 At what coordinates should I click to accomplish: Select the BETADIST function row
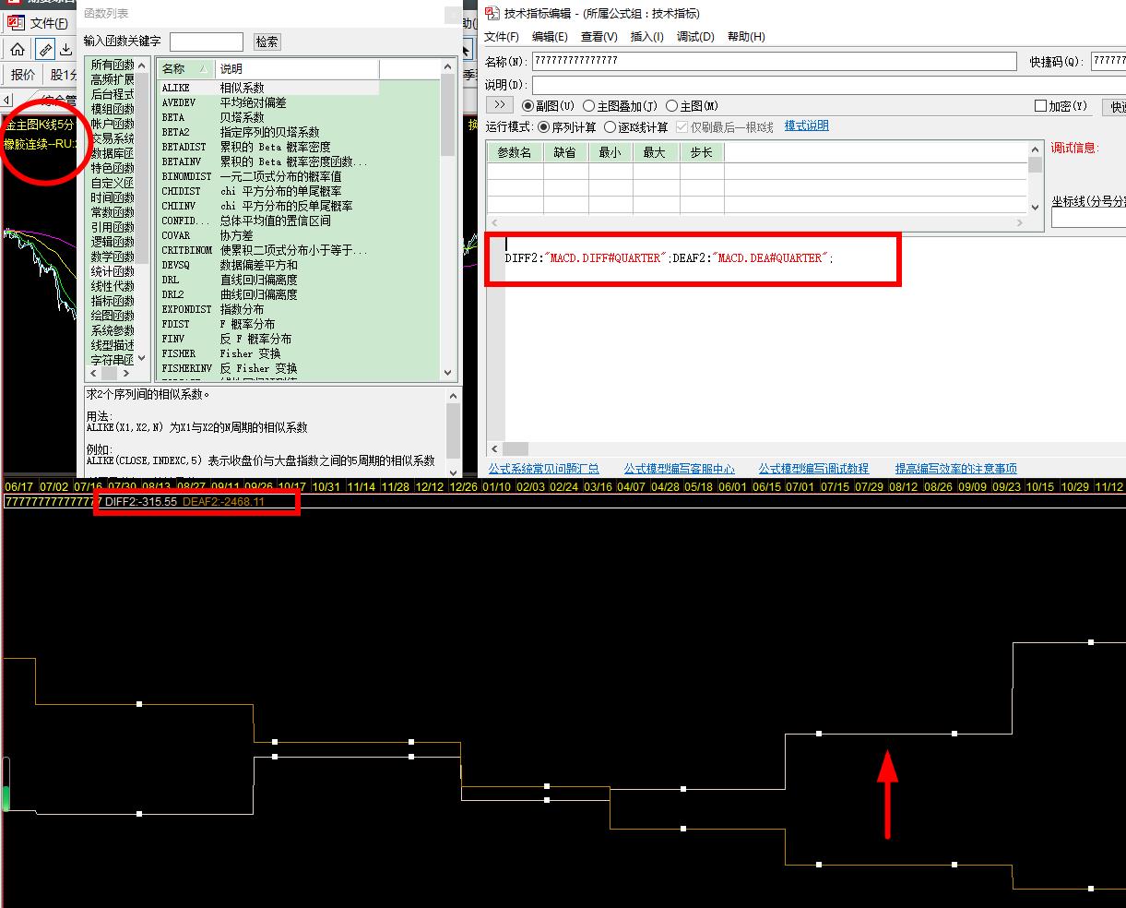[x=184, y=147]
